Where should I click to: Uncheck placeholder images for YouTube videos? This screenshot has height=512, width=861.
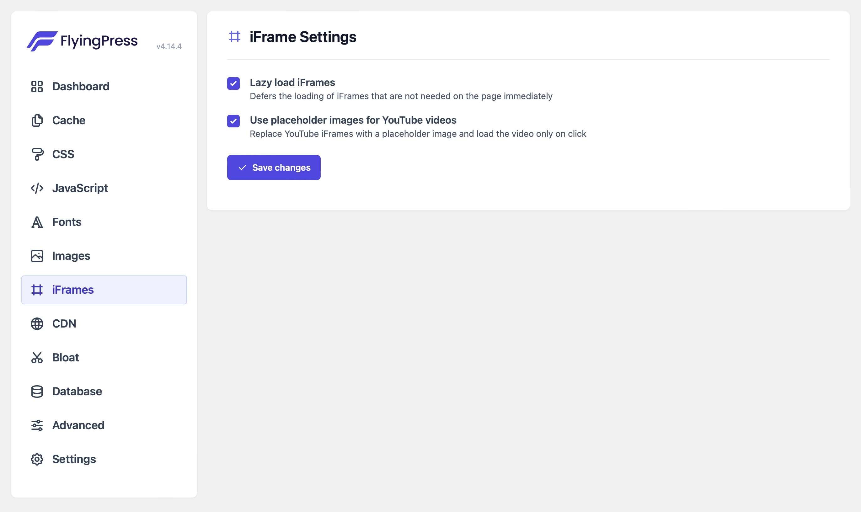pyautogui.click(x=234, y=121)
